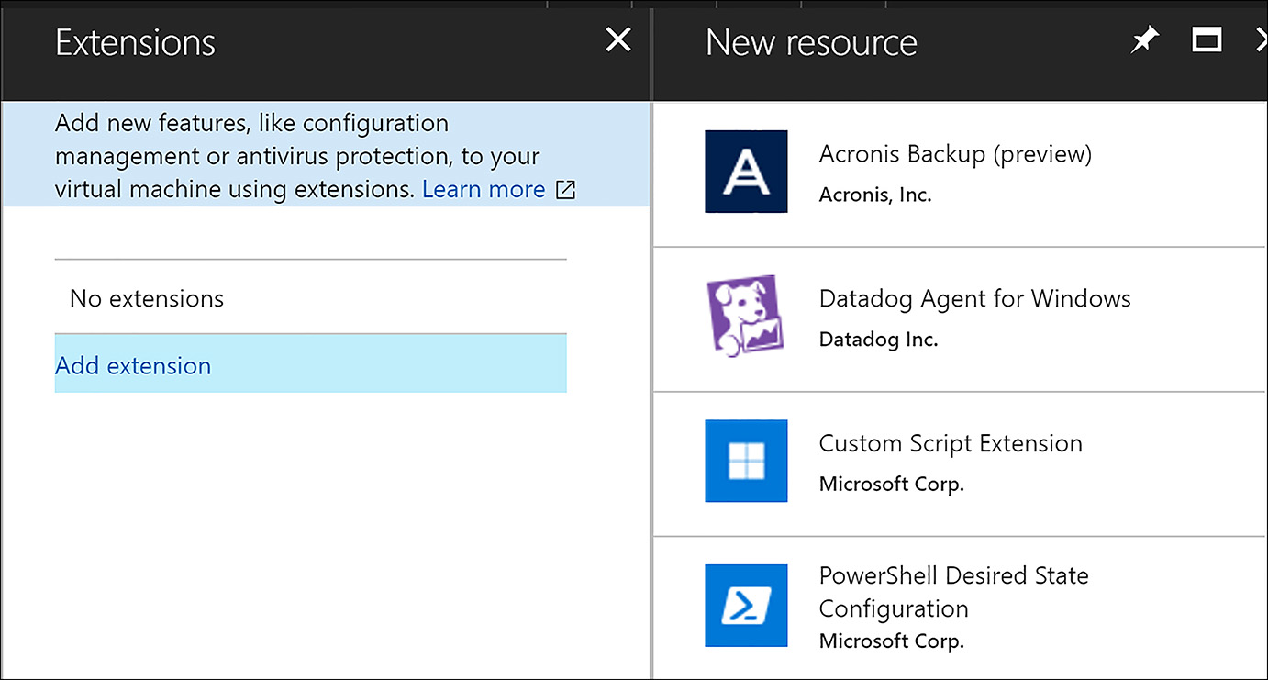Click Microsoft Corp. under Custom Script Extension
This screenshot has width=1268, height=680.
(891, 484)
